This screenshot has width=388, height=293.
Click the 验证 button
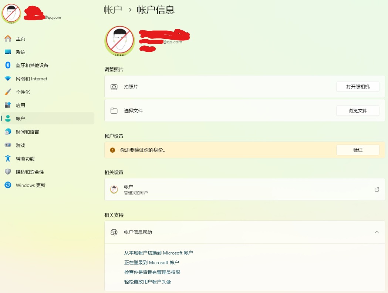pos(358,150)
